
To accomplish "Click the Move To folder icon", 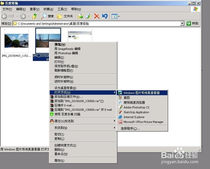I will (80, 16).
